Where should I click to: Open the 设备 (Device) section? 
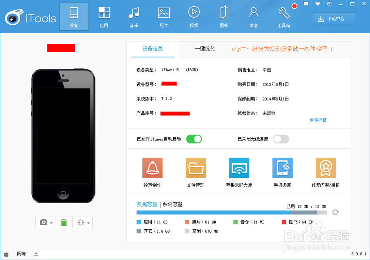74,17
